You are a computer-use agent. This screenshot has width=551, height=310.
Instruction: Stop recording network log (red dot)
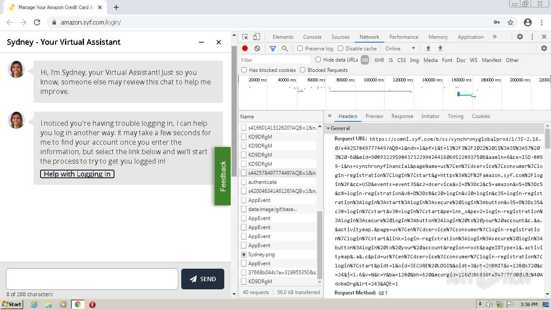(x=245, y=49)
